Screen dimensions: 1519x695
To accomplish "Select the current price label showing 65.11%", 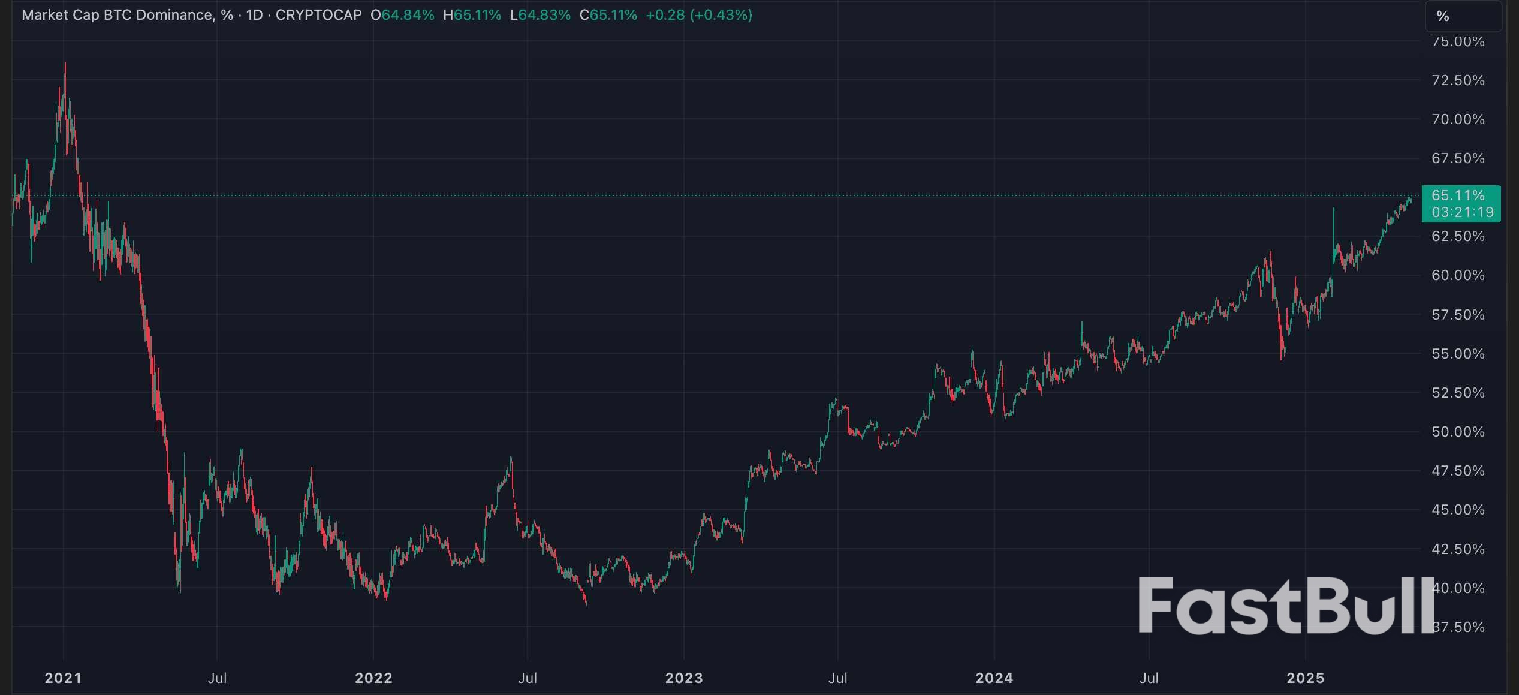I will (1460, 194).
